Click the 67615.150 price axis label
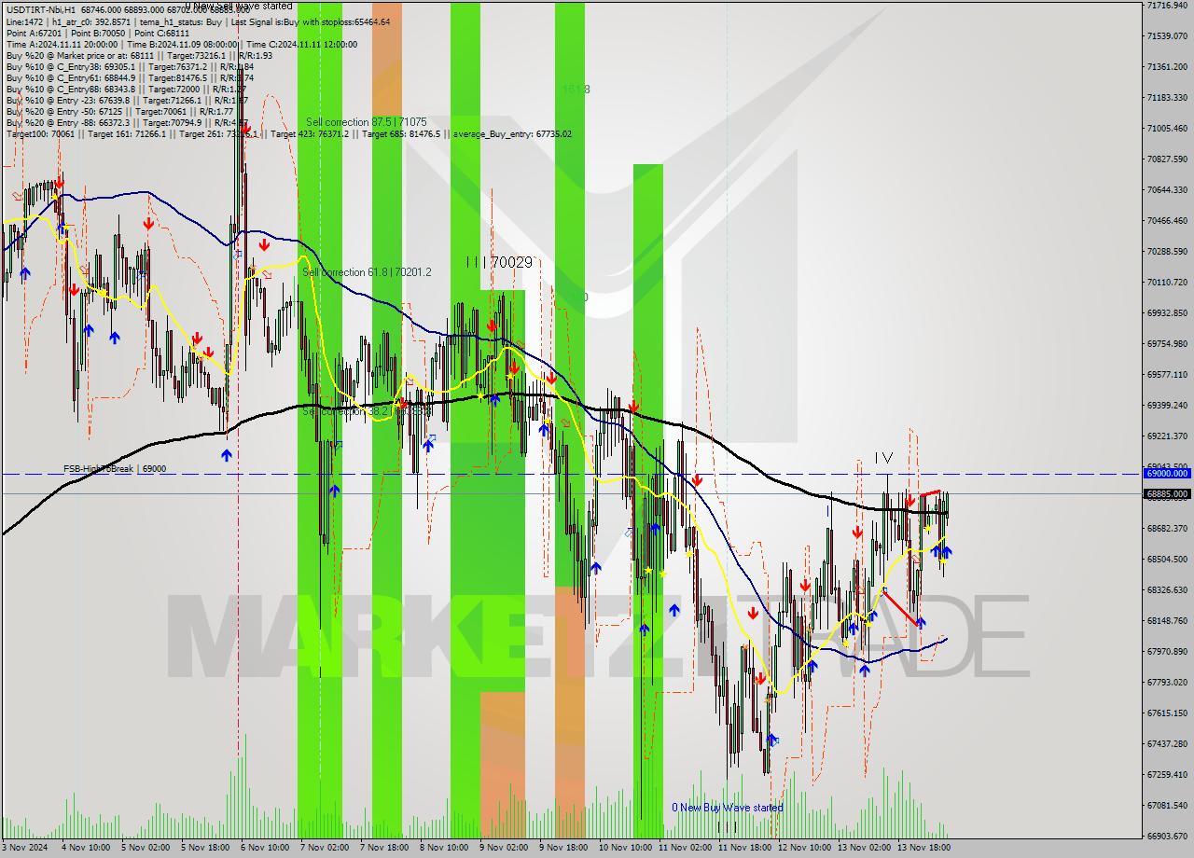This screenshot has height=858, width=1194. click(1167, 713)
